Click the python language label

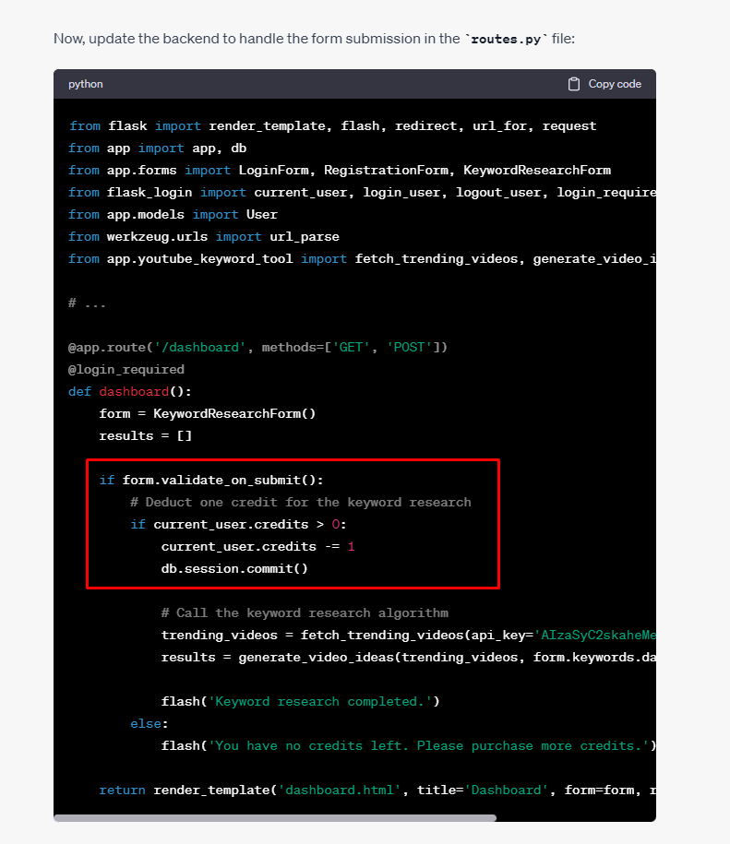point(86,84)
